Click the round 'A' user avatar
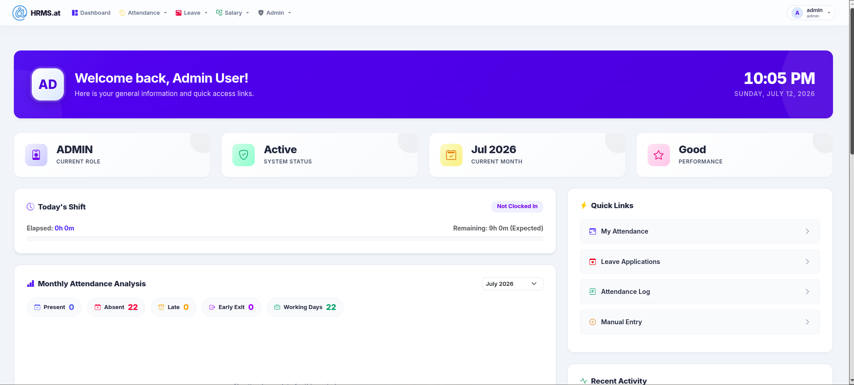Viewport: 854px width, 385px height. tap(797, 13)
